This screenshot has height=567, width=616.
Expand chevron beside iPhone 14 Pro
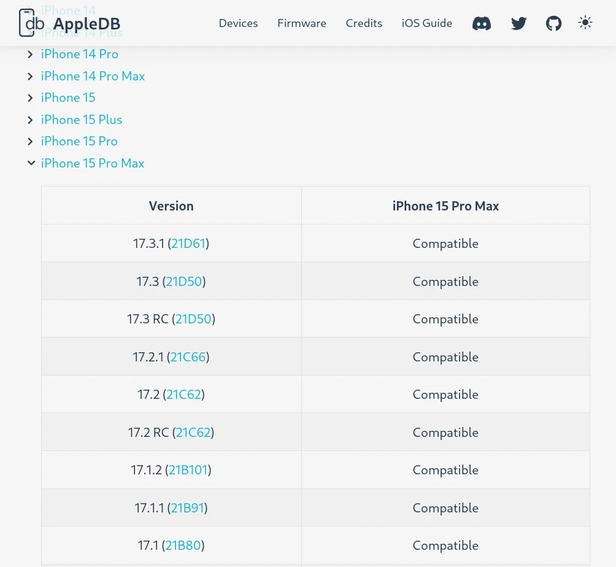click(x=30, y=55)
